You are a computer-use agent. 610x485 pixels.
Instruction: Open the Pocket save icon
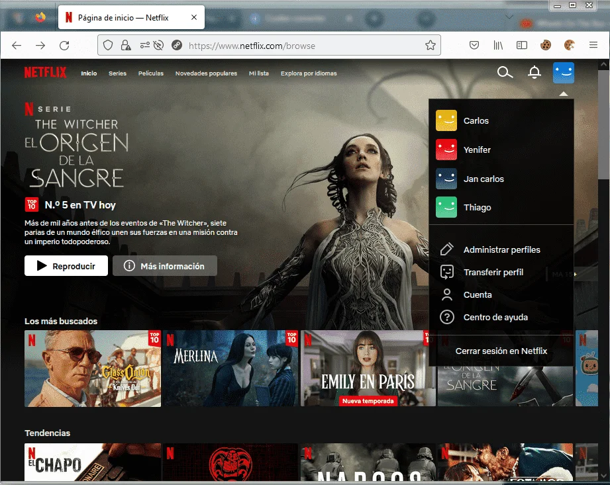click(x=474, y=46)
